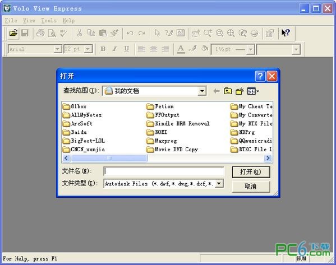Click the Undo arrow icon
The image size is (336, 265).
click(x=130, y=33)
